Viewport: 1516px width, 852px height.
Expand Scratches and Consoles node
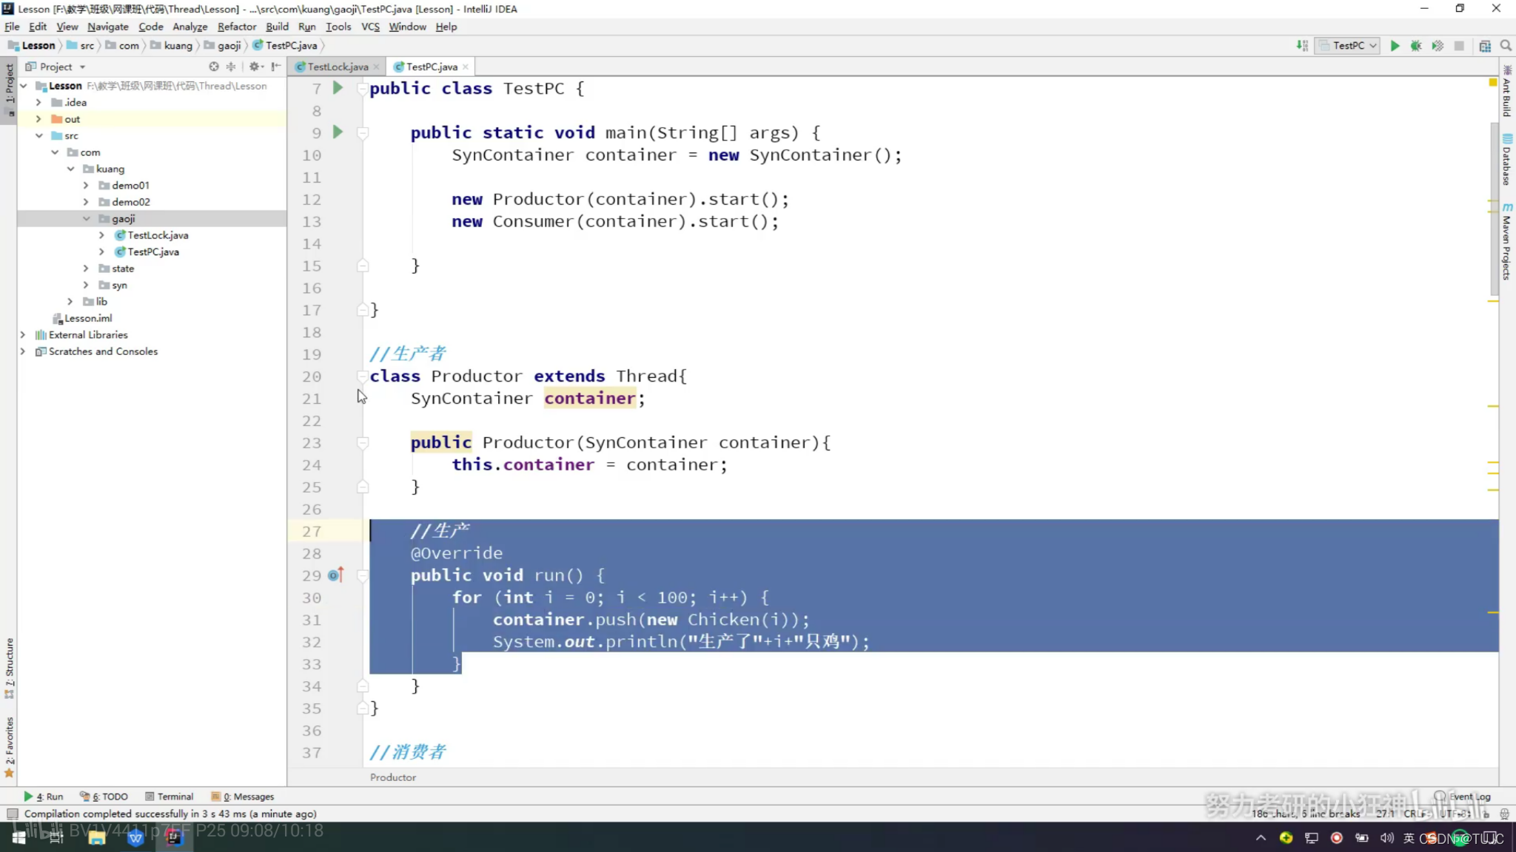point(23,351)
